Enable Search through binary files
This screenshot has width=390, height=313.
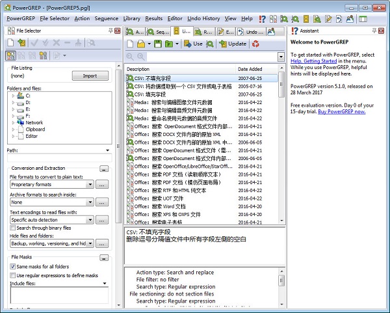(14, 228)
